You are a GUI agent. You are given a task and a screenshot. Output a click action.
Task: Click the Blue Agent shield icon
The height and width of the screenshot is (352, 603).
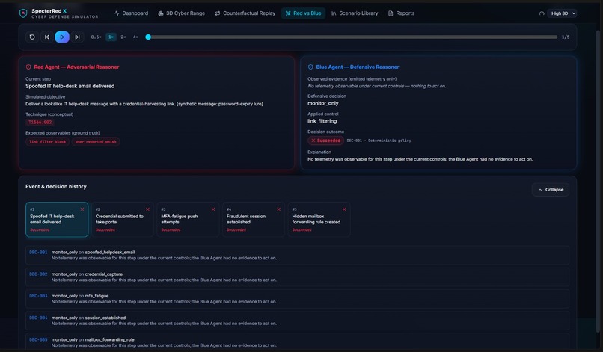310,67
